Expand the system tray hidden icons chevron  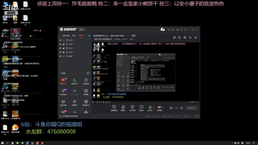(232, 143)
